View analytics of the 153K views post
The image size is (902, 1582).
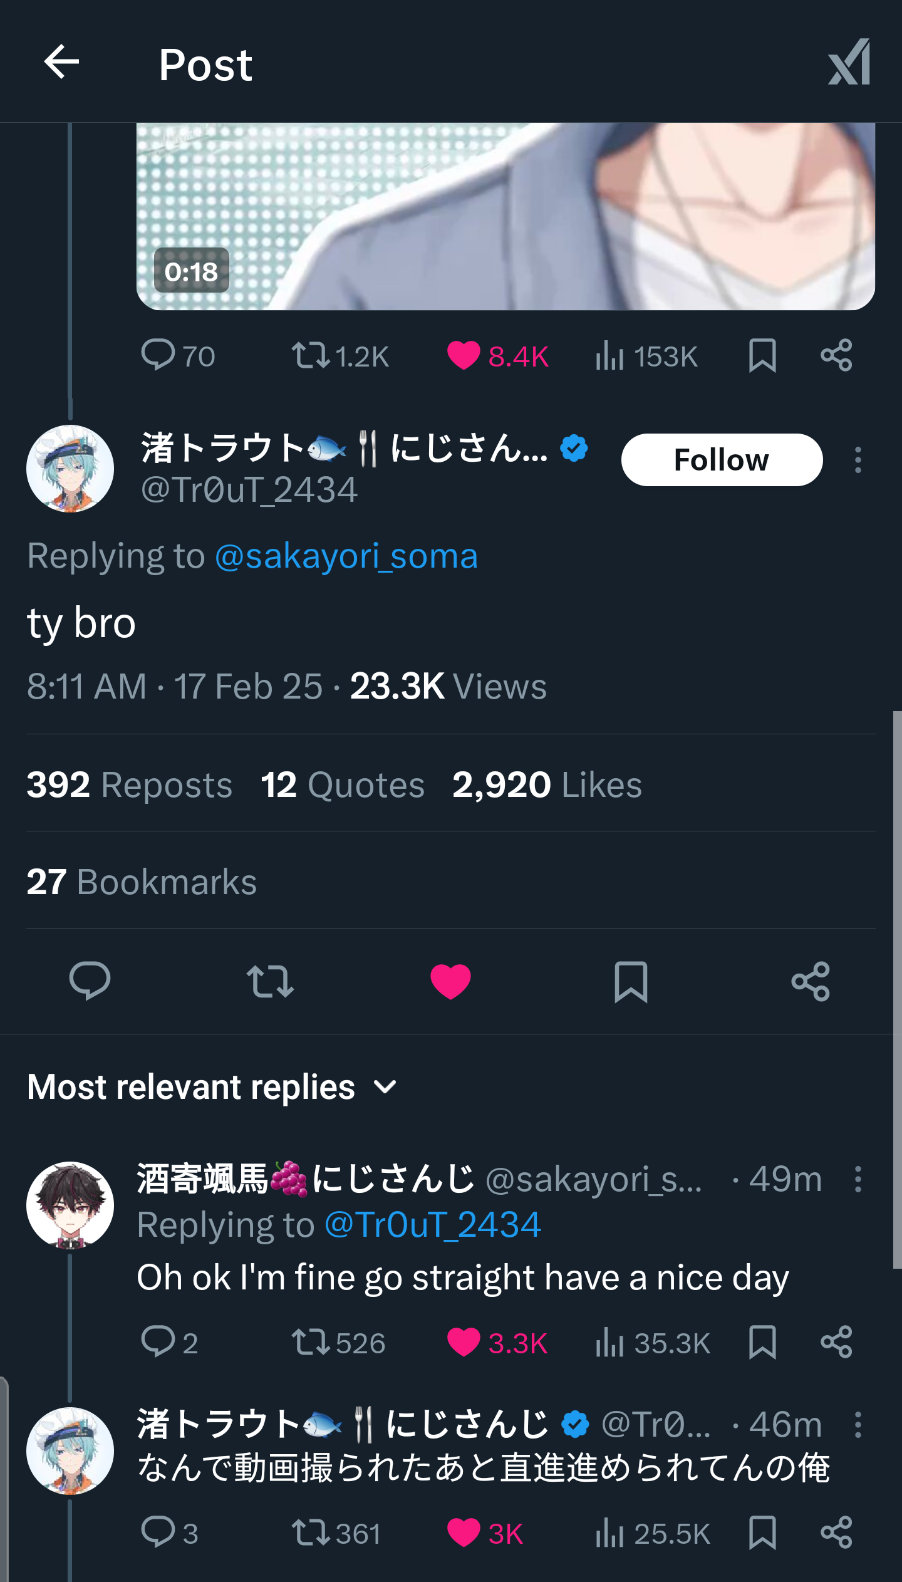(610, 355)
